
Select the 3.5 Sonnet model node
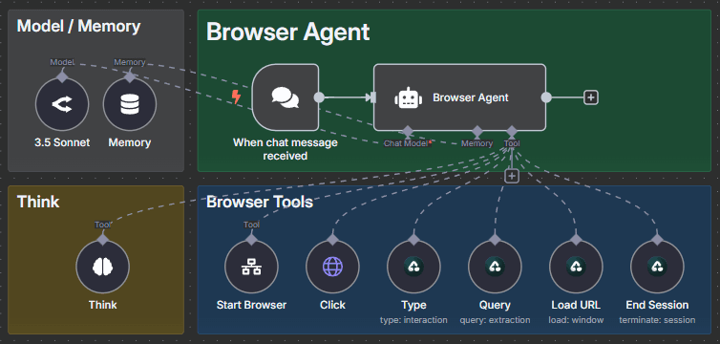62,104
